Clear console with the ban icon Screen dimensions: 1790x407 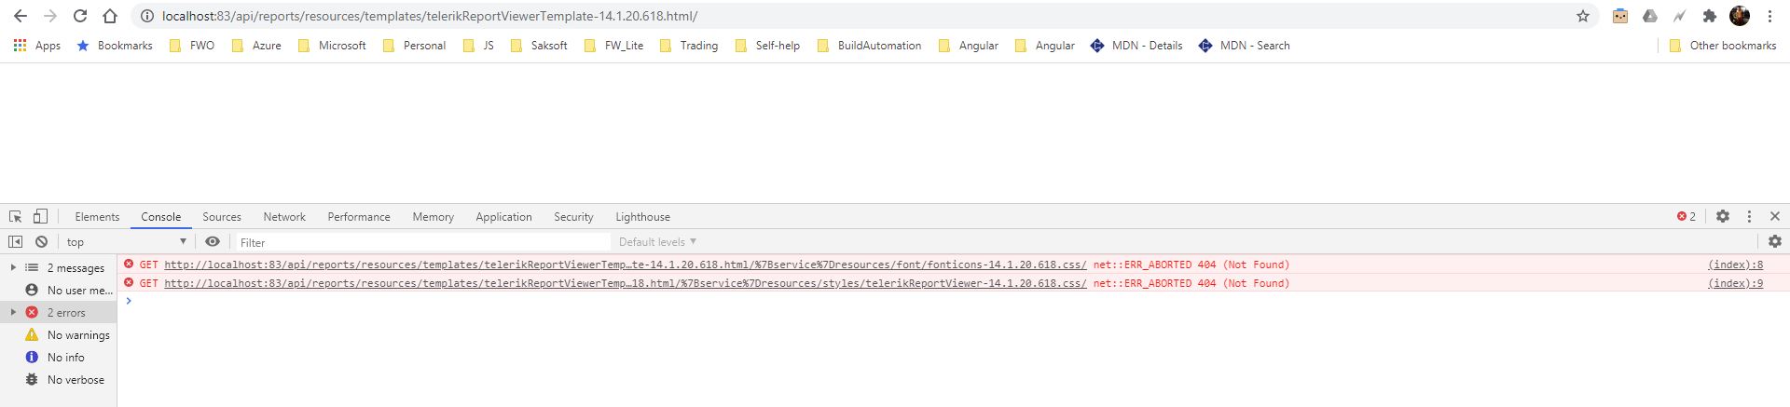41,241
